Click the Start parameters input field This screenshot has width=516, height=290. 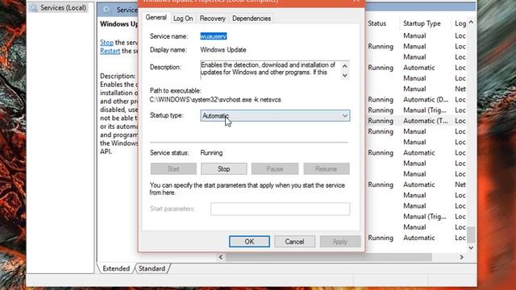tap(280, 209)
